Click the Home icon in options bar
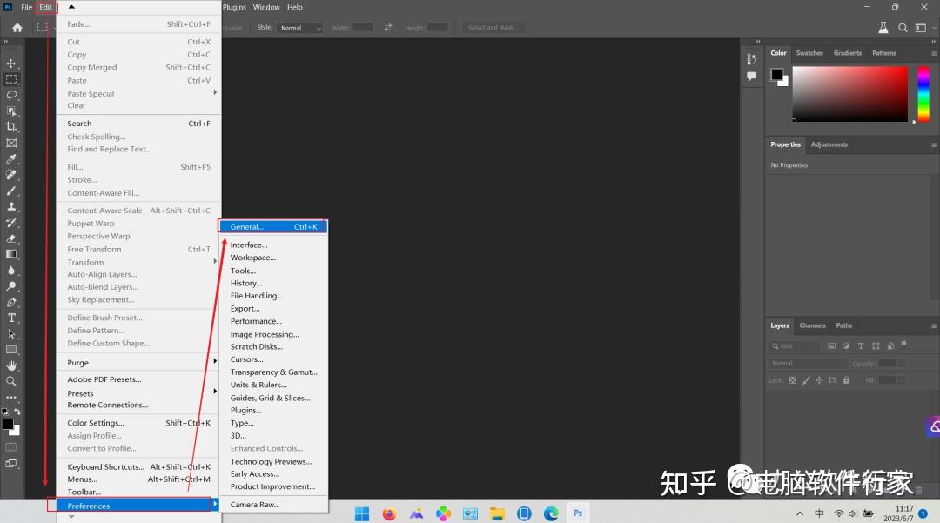 pos(17,28)
